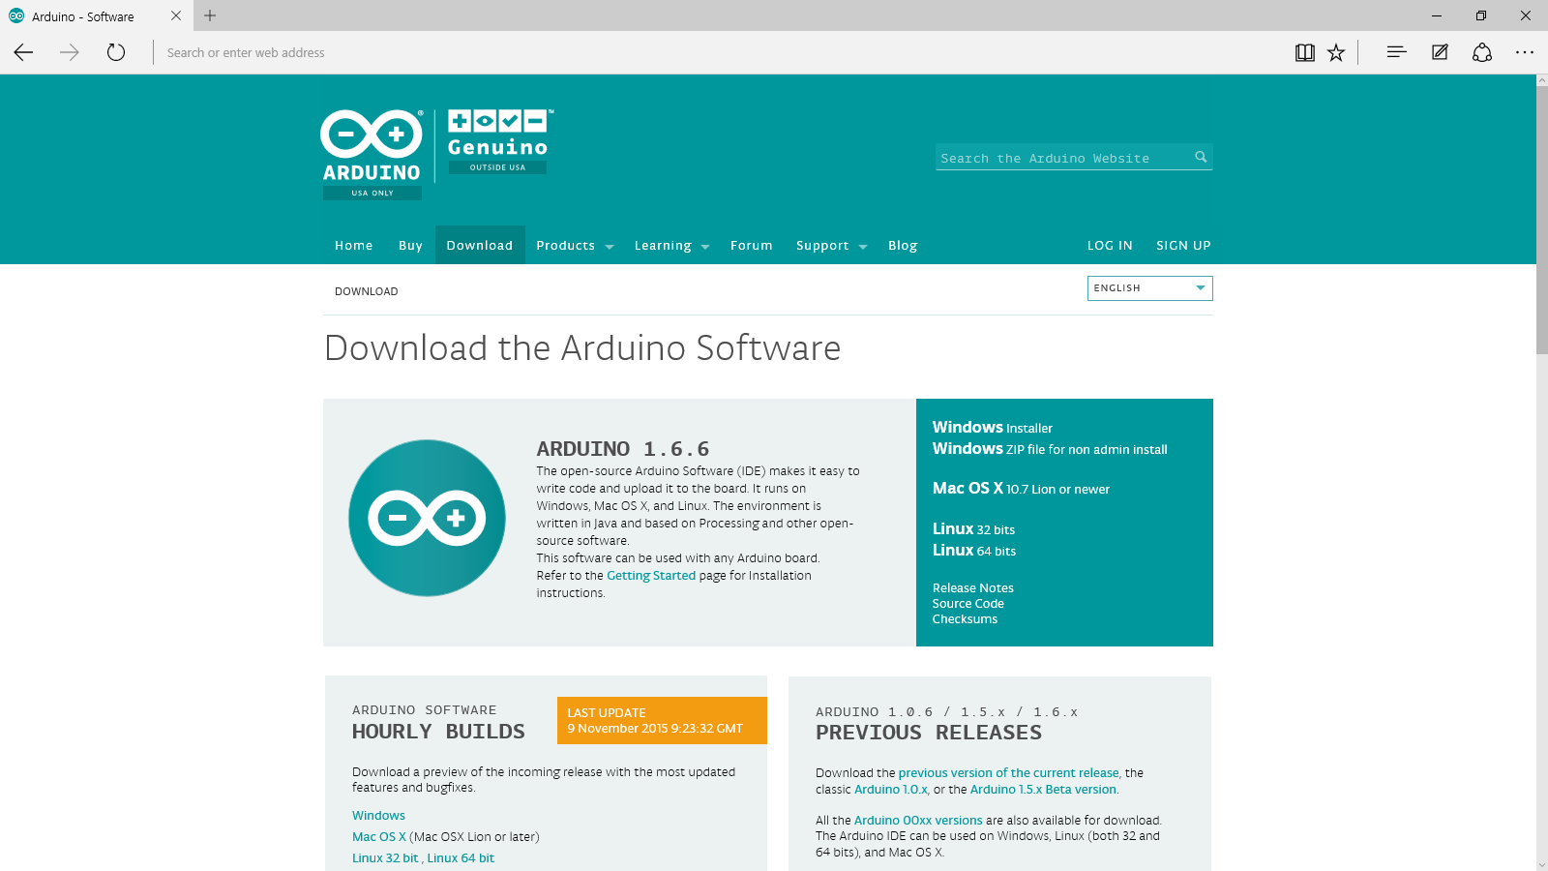This screenshot has width=1548, height=871.
Task: Open the Getting Started link
Action: click(x=651, y=576)
